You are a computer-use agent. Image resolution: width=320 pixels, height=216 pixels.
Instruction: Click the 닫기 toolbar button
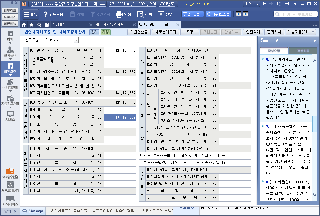click(x=165, y=14)
